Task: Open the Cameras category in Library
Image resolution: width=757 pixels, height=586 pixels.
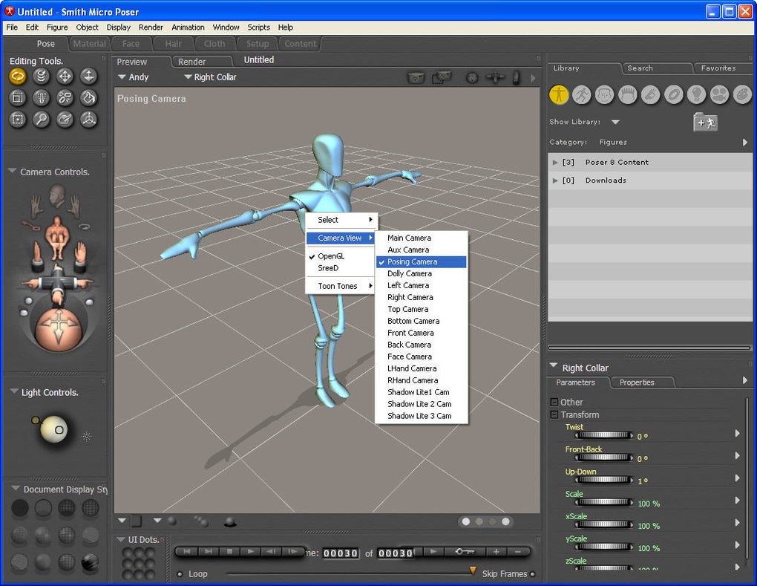Action: pos(719,94)
